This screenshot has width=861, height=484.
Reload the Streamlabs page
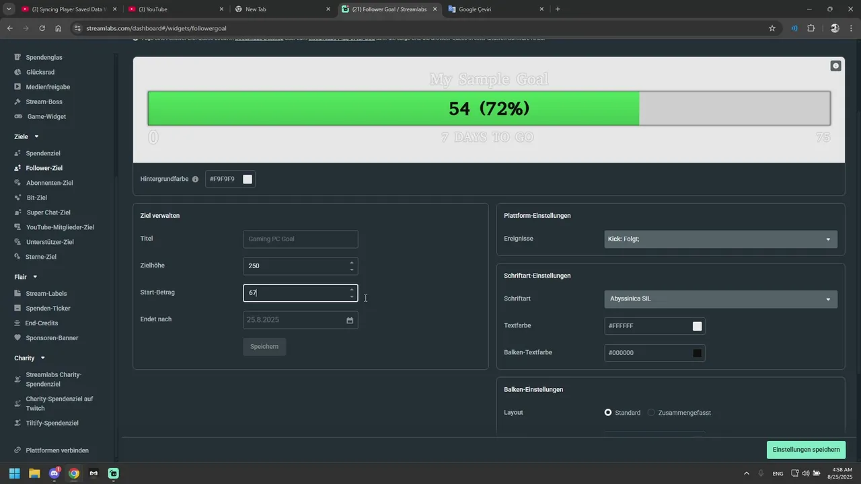42,28
